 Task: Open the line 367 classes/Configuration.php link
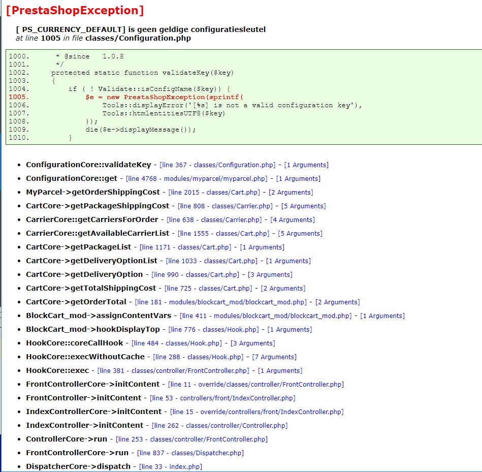click(217, 165)
